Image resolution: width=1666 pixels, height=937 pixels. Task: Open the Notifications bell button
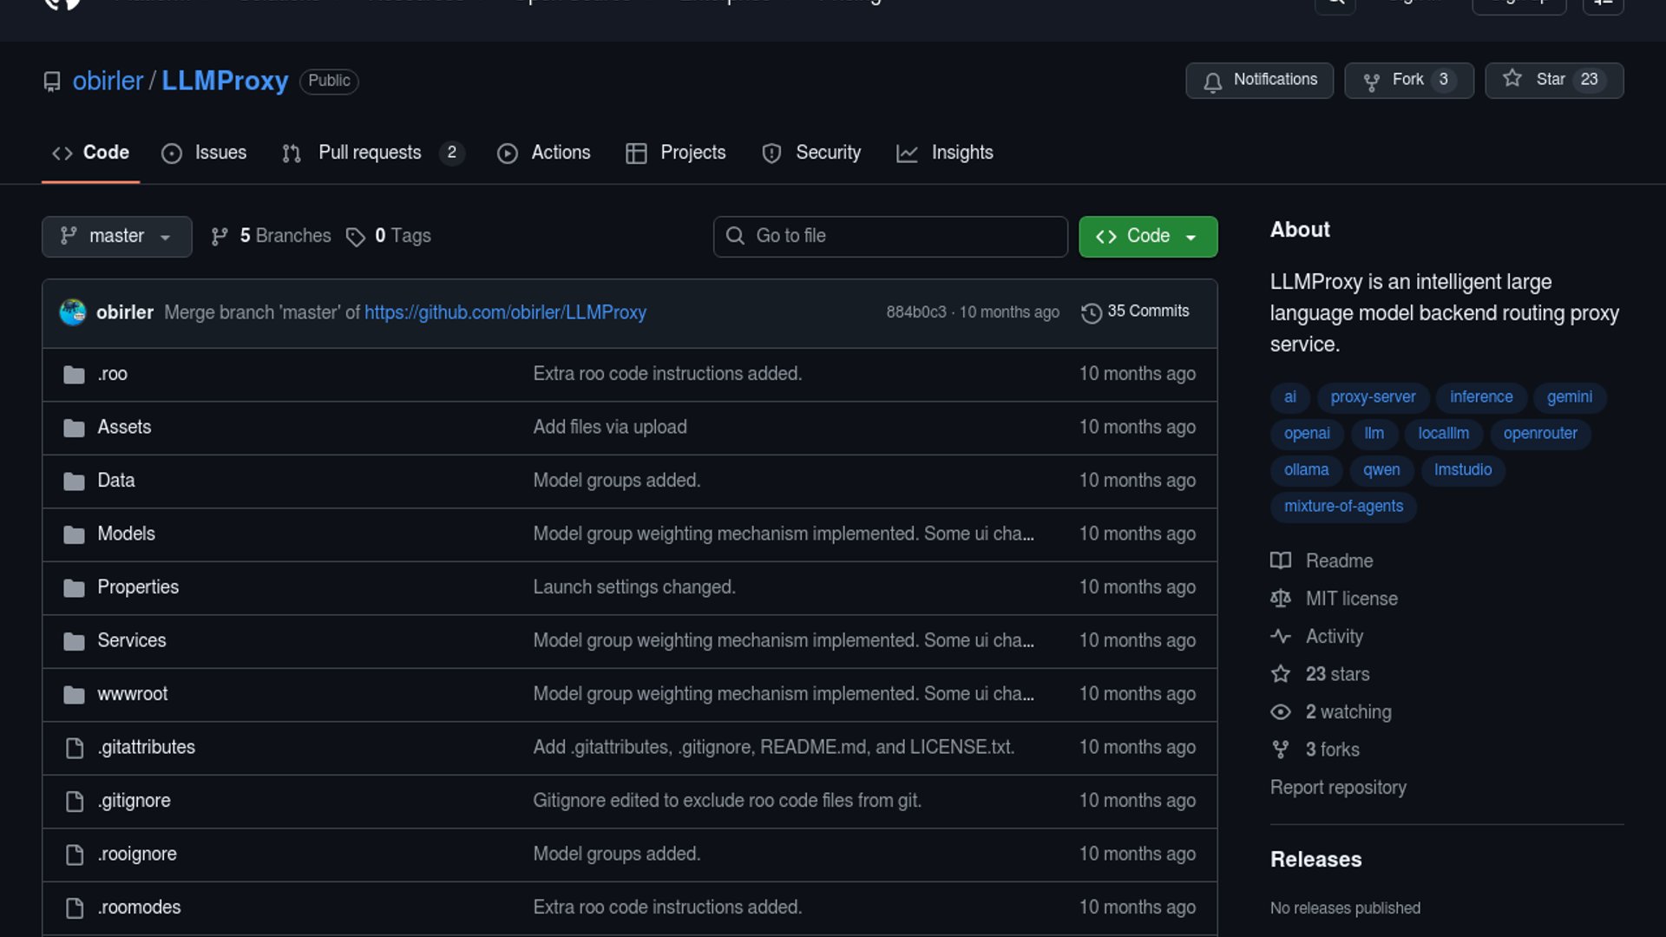coord(1259,80)
